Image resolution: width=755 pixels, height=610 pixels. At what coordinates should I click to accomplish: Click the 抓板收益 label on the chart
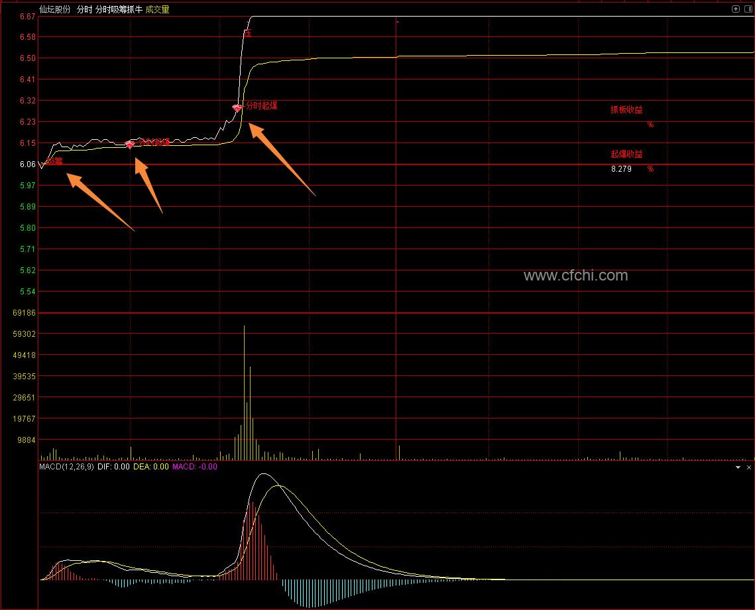(x=626, y=110)
